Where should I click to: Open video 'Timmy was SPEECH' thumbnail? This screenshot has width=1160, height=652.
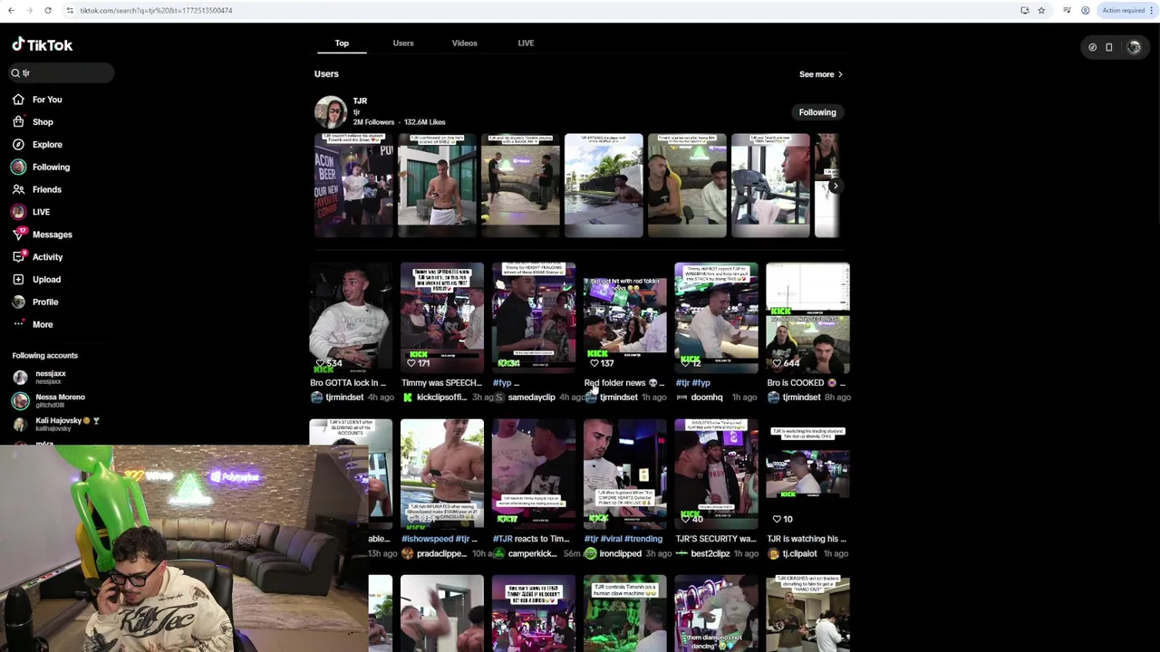[442, 318]
